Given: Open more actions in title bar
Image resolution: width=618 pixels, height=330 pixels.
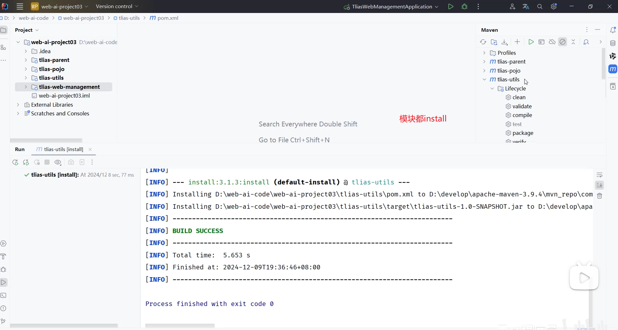Looking at the screenshot, I should click(478, 6).
